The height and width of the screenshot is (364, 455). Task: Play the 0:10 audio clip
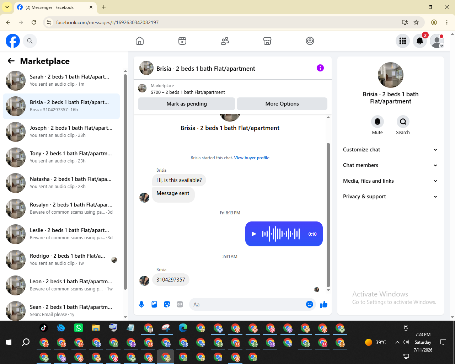click(x=254, y=234)
